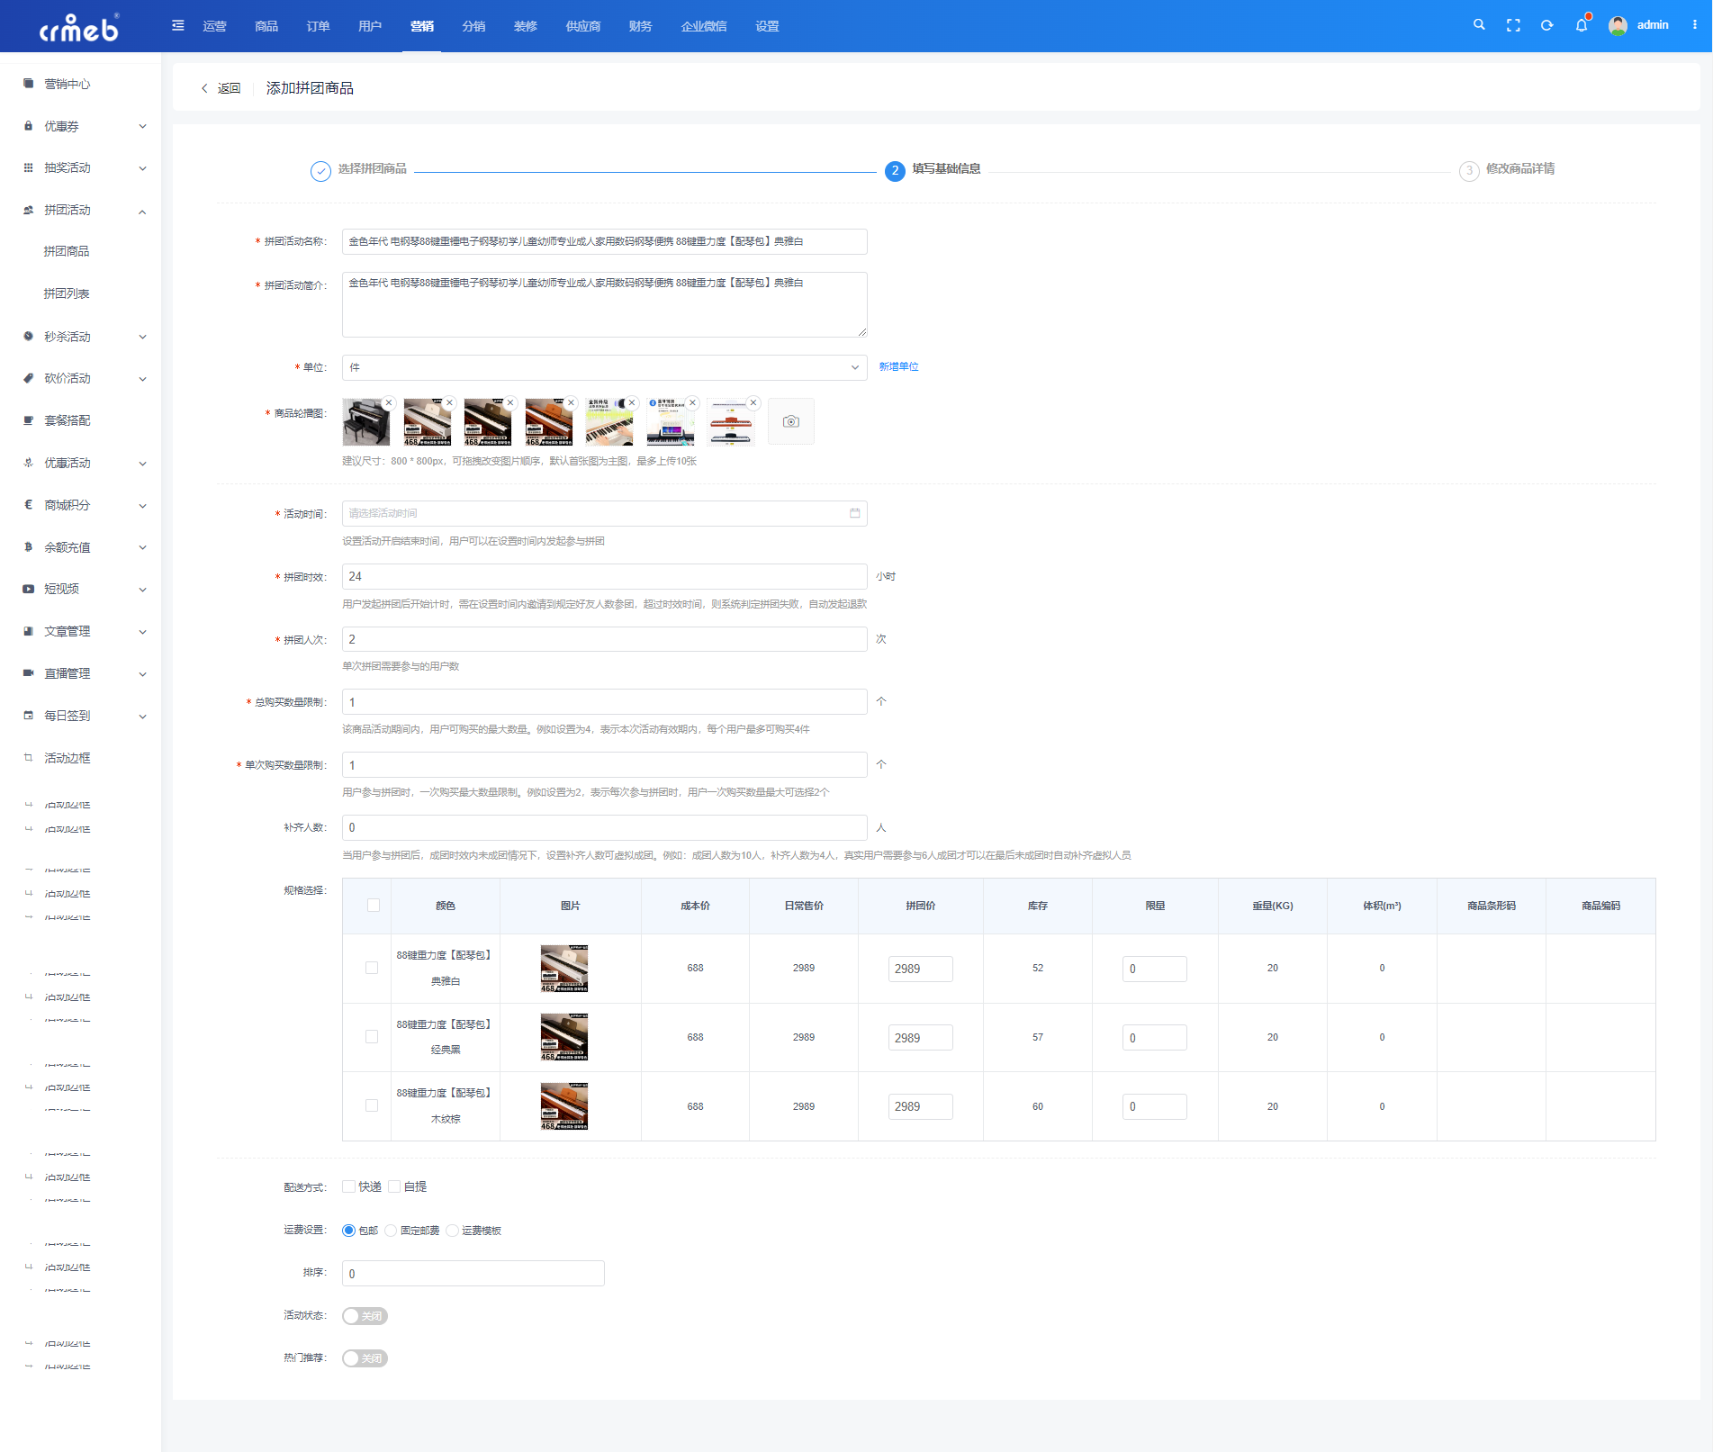The width and height of the screenshot is (1713, 1452).
Task: Open the vertical more-options menu beside admin
Action: point(1695,25)
